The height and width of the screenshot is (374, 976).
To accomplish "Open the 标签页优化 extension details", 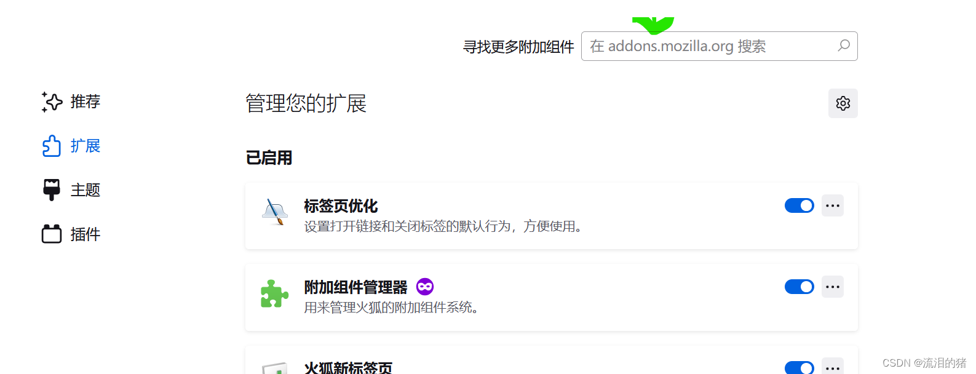I will (x=341, y=206).
